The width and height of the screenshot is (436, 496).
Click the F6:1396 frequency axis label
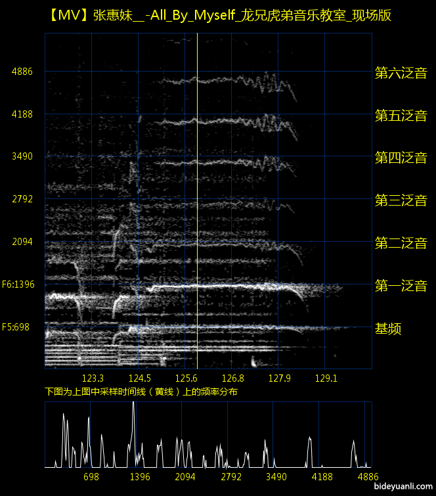[18, 284]
